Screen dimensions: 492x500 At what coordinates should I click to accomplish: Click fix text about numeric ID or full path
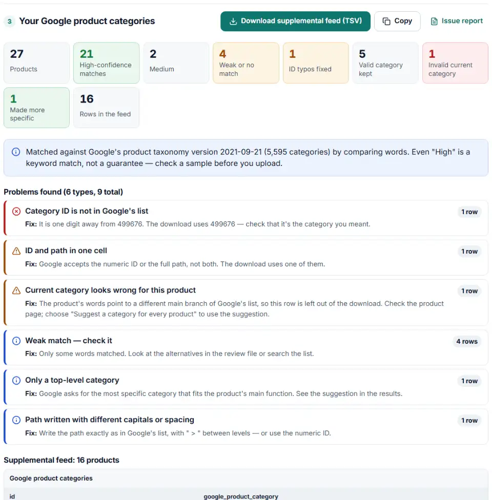point(175,264)
